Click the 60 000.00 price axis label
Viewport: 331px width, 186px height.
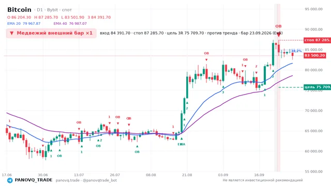point(314,151)
